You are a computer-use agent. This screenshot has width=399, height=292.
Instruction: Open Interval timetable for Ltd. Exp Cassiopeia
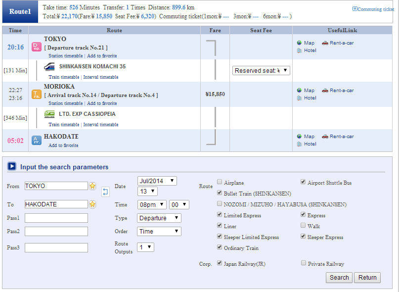click(101, 125)
